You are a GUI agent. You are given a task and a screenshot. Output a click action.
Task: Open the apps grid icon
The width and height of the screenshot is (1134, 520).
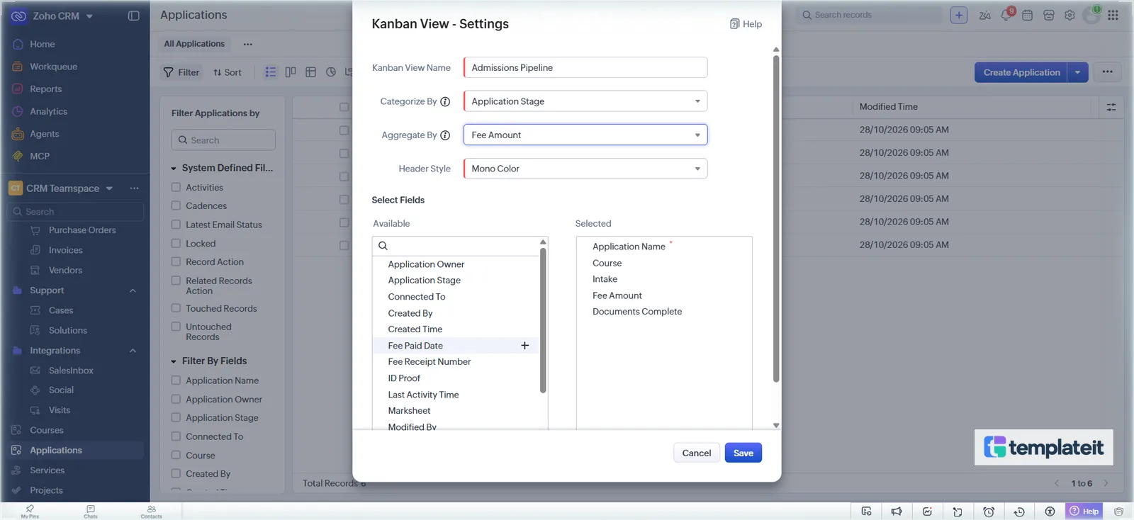[1113, 15]
